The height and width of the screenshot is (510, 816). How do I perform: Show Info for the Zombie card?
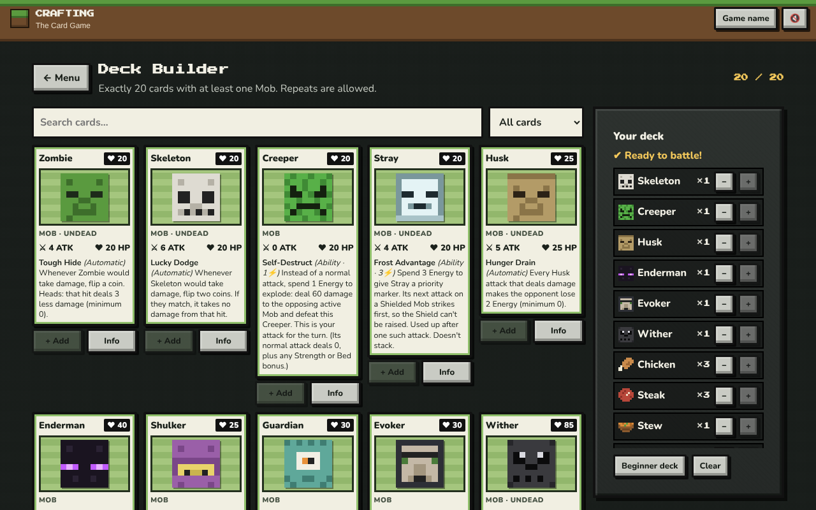(112, 341)
